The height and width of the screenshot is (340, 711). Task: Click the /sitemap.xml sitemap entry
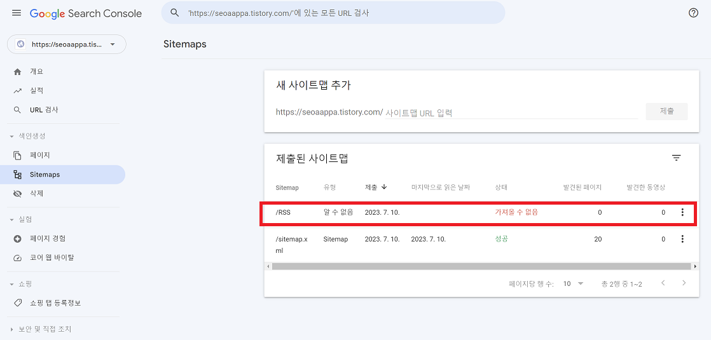point(291,244)
